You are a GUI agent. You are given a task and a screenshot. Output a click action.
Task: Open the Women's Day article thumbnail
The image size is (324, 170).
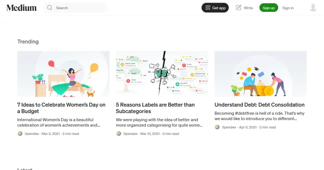click(x=63, y=74)
